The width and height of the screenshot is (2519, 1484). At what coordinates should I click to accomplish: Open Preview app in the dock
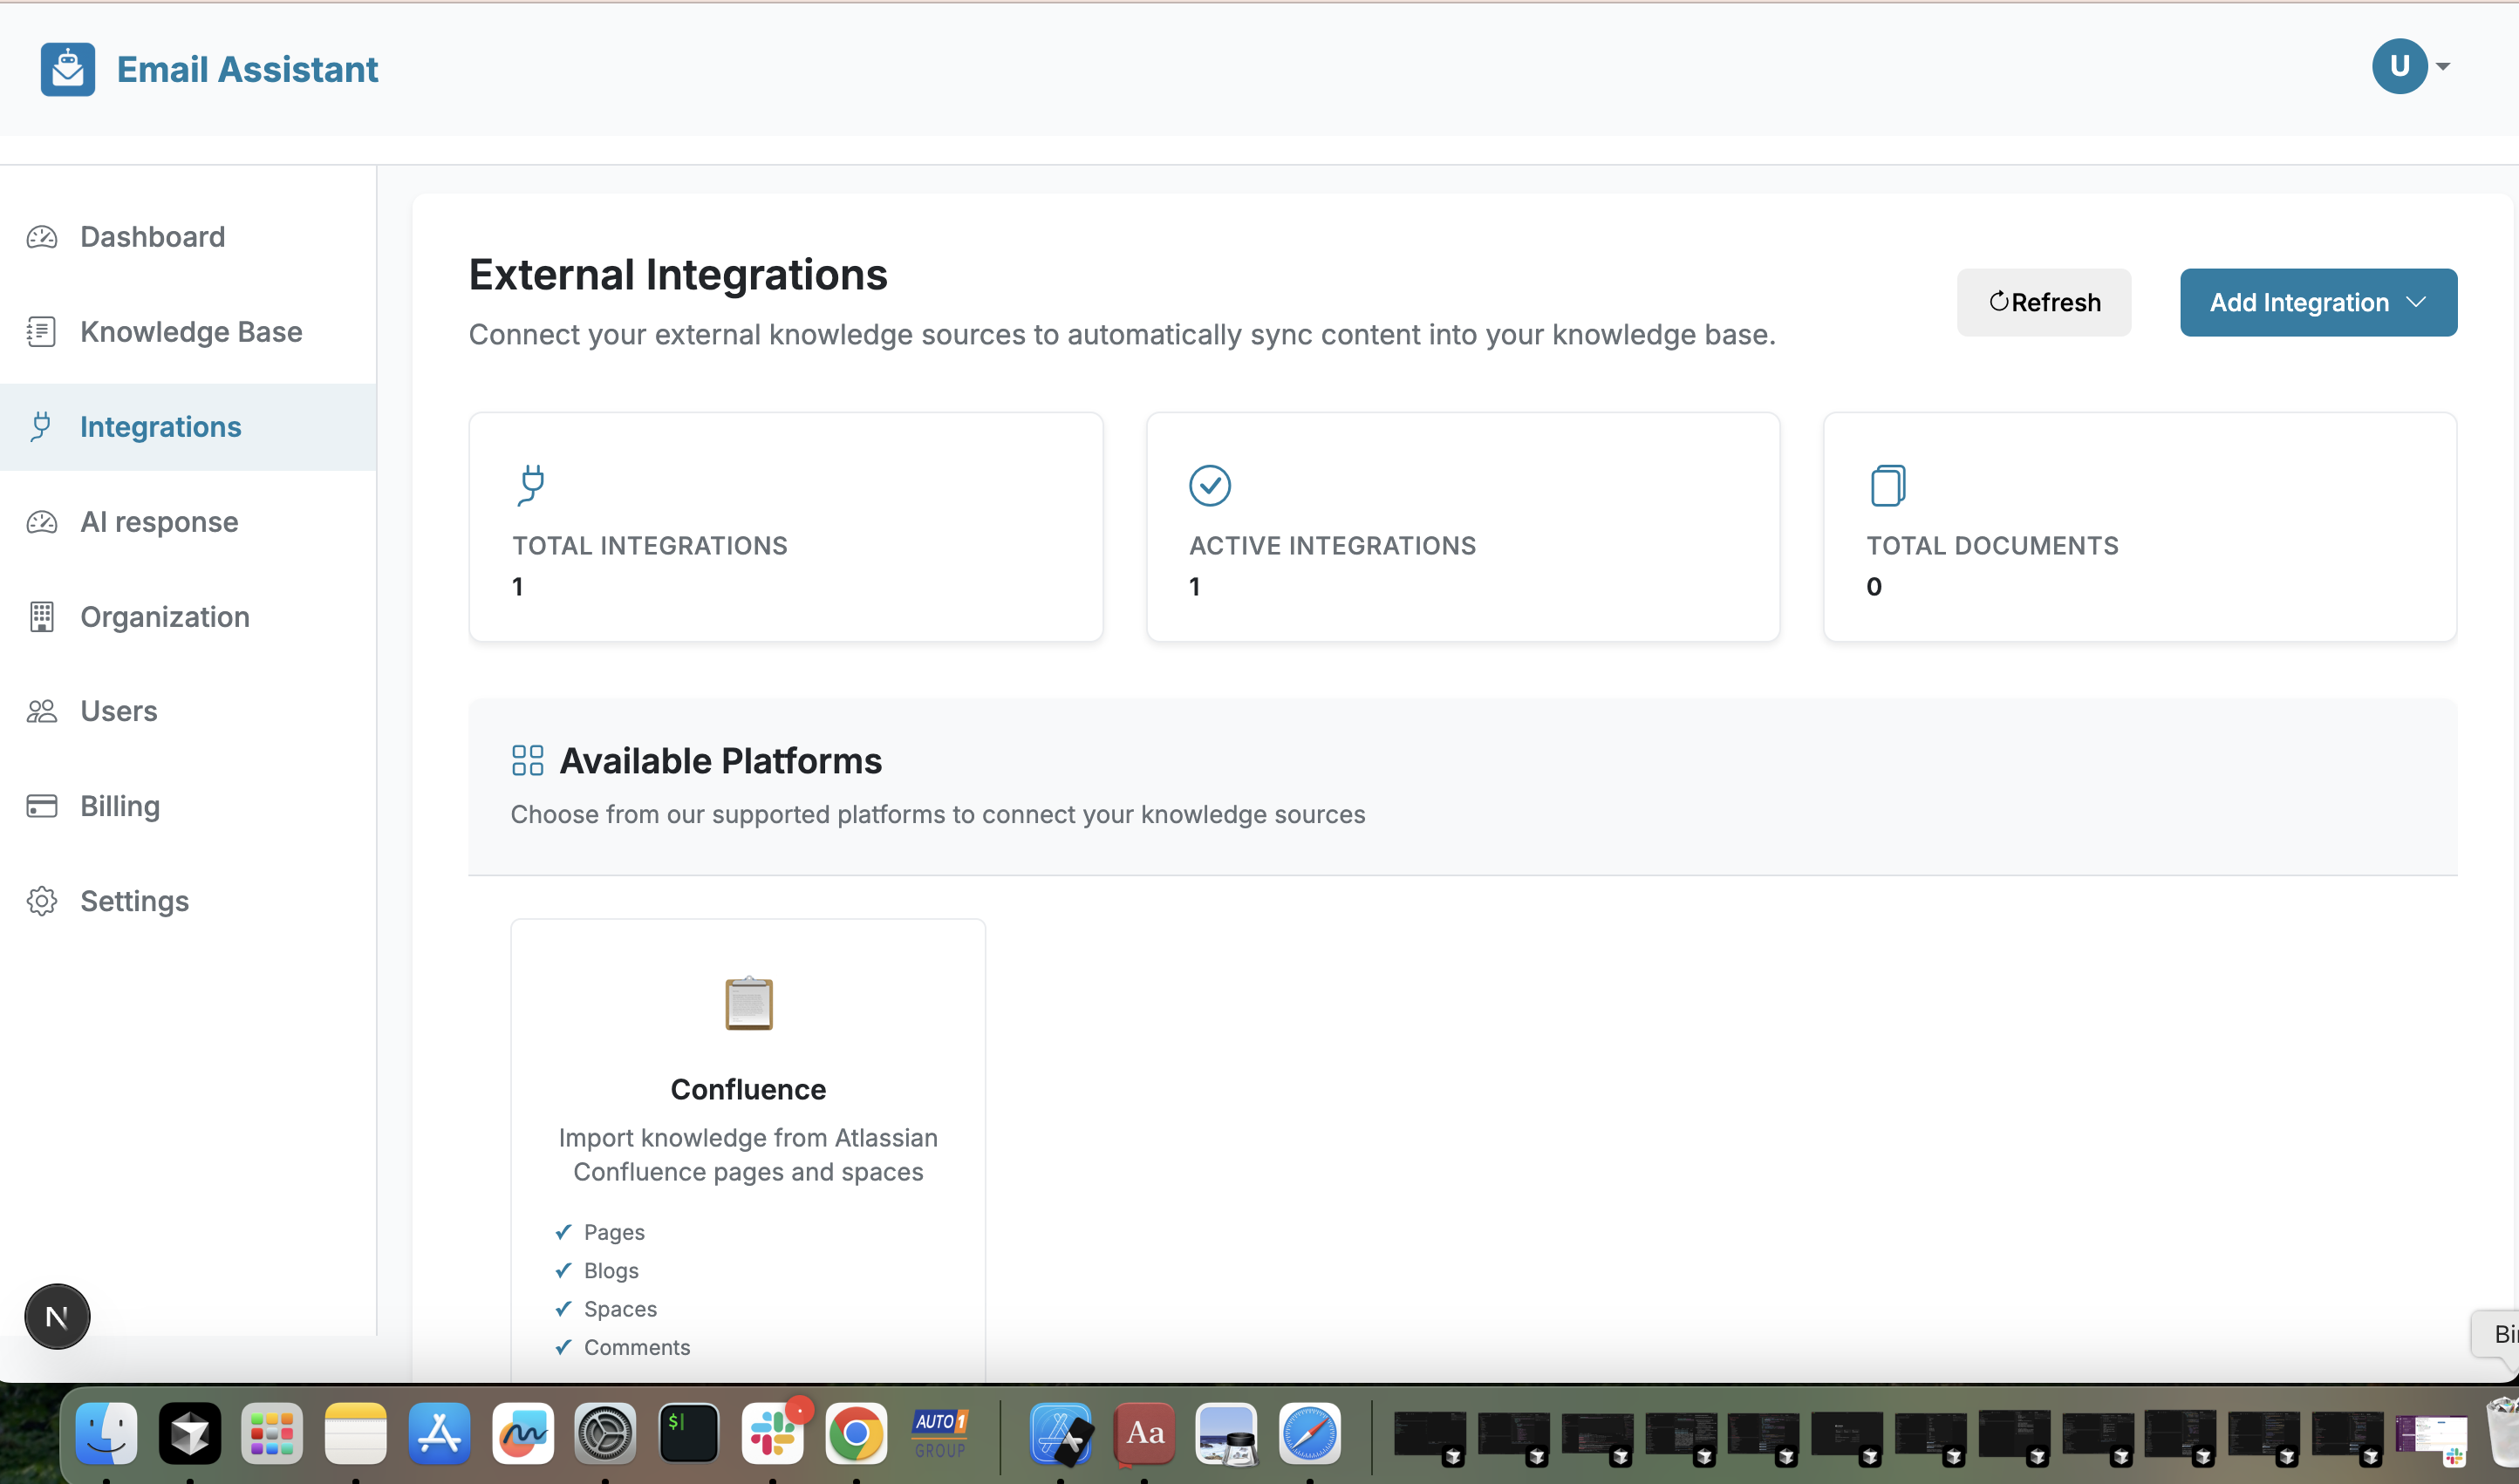click(1226, 1433)
